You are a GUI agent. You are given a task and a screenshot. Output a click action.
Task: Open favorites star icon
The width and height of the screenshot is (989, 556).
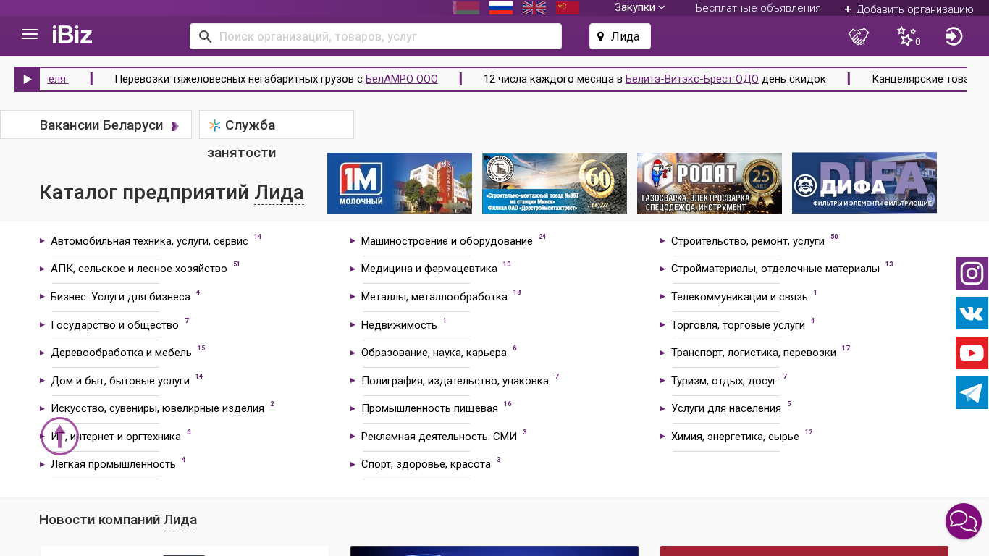point(906,36)
